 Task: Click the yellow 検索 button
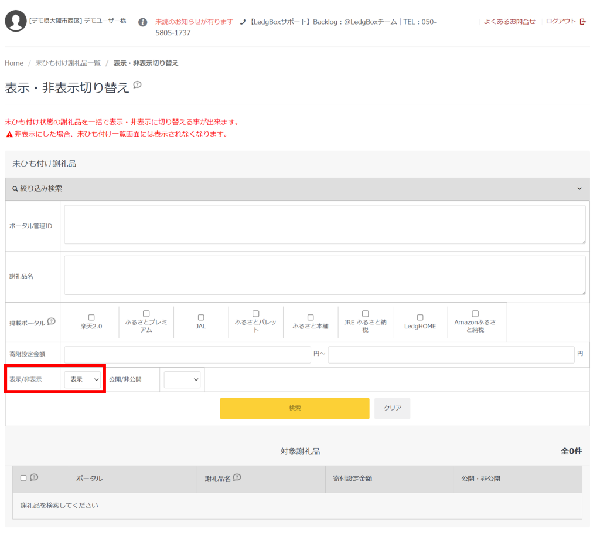click(295, 408)
